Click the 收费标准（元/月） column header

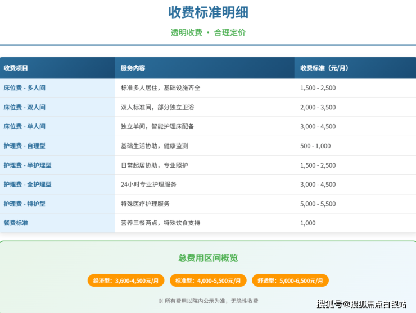(324, 68)
